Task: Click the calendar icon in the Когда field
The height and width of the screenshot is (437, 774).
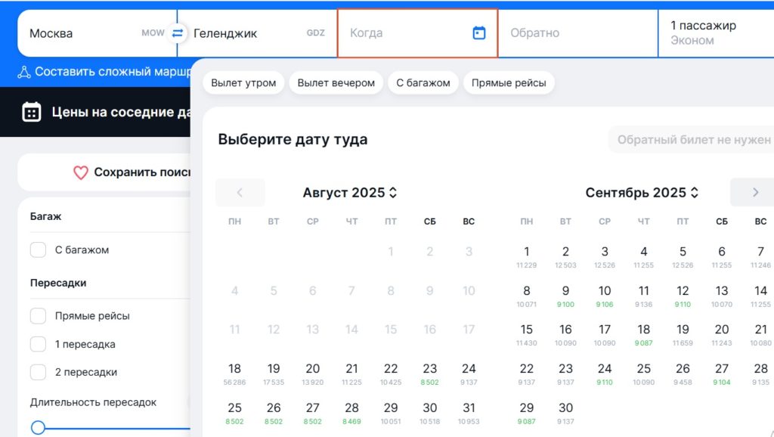Action: (x=478, y=33)
